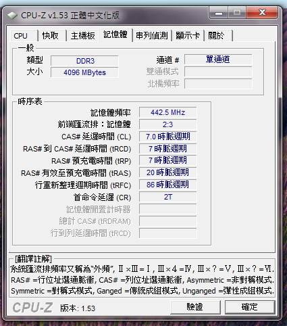Screen dimensions: 287x326
Task: Click the translation note starting 系統匯流排頻率
Action: pyautogui.click(x=142, y=269)
